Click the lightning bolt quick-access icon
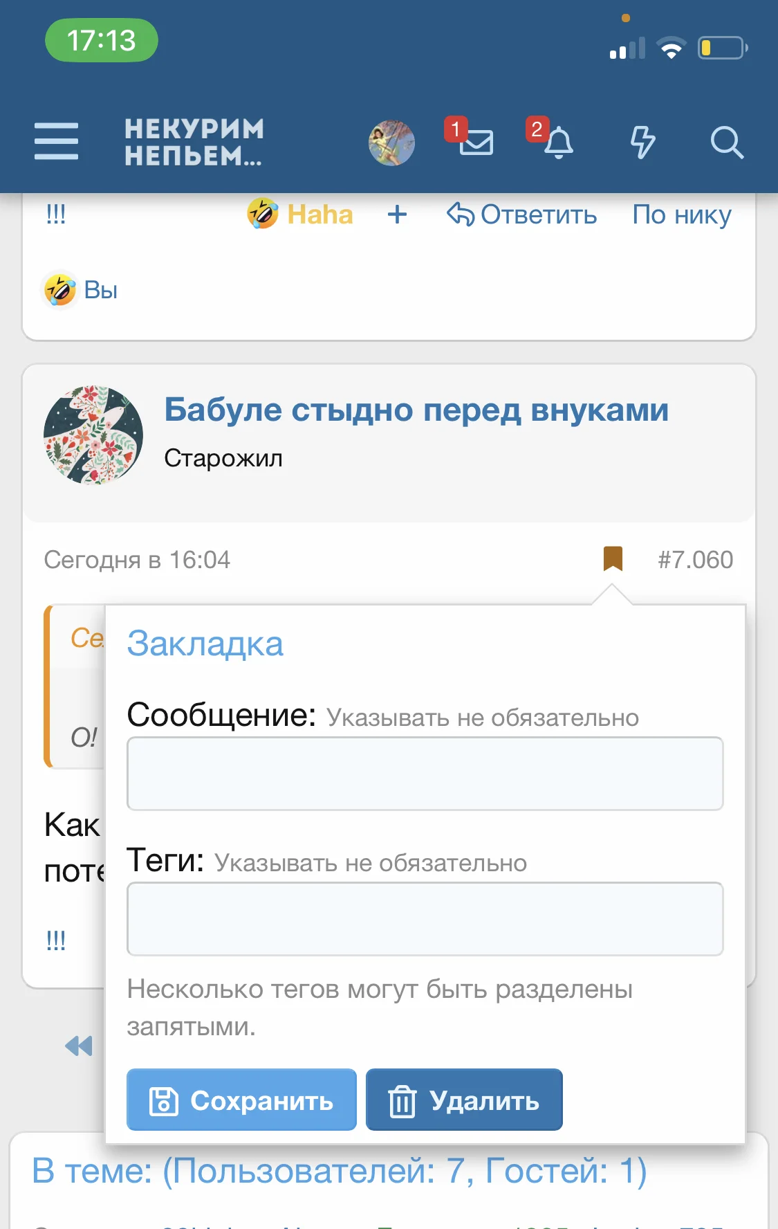 [x=643, y=143]
